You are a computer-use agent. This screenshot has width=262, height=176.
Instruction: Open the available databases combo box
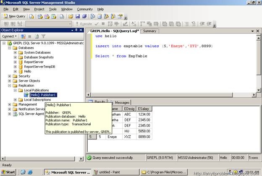(x=49, y=24)
